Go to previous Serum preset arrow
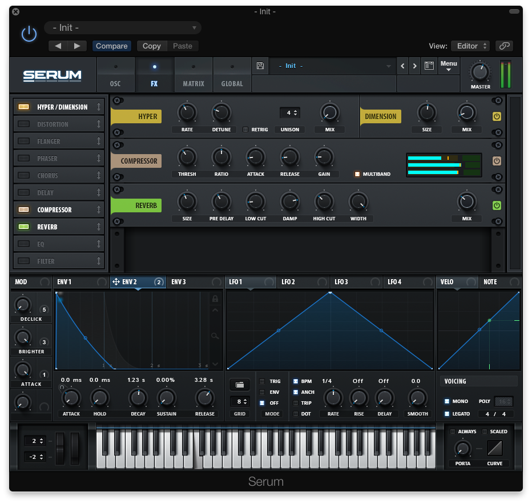The width and height of the screenshot is (532, 504). pos(403,66)
